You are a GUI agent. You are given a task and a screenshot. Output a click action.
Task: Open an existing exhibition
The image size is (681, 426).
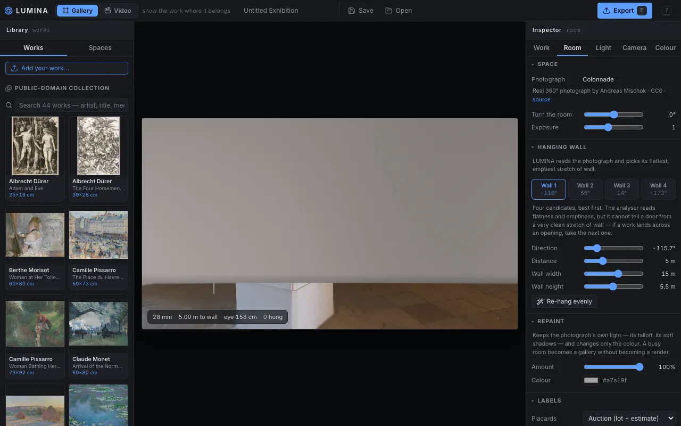point(398,11)
